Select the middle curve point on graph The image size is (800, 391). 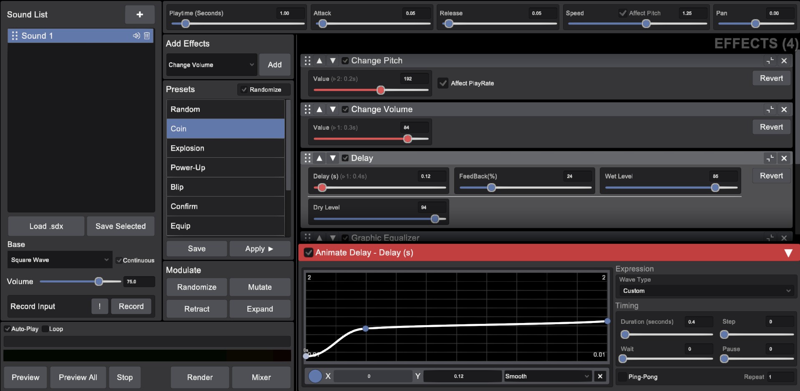[365, 329]
